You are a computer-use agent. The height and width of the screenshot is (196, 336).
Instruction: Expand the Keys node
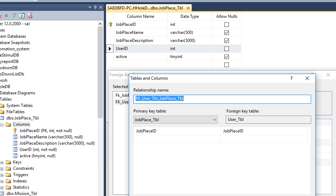pos(2,162)
